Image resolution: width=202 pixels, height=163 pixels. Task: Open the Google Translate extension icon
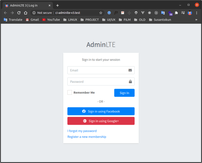pyautogui.click(x=163, y=13)
